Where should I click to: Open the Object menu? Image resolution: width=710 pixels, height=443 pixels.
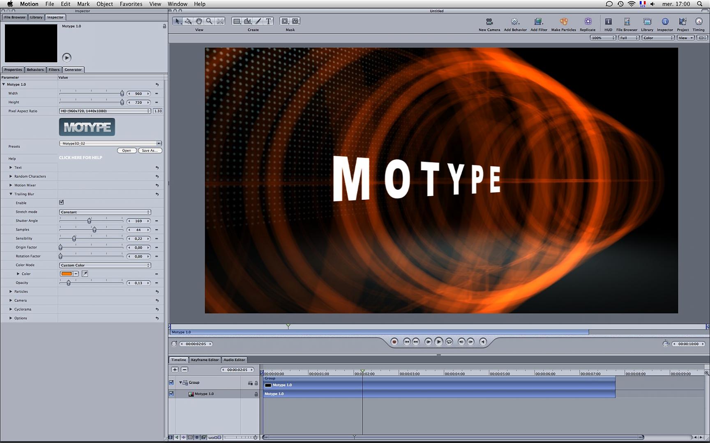pos(104,4)
